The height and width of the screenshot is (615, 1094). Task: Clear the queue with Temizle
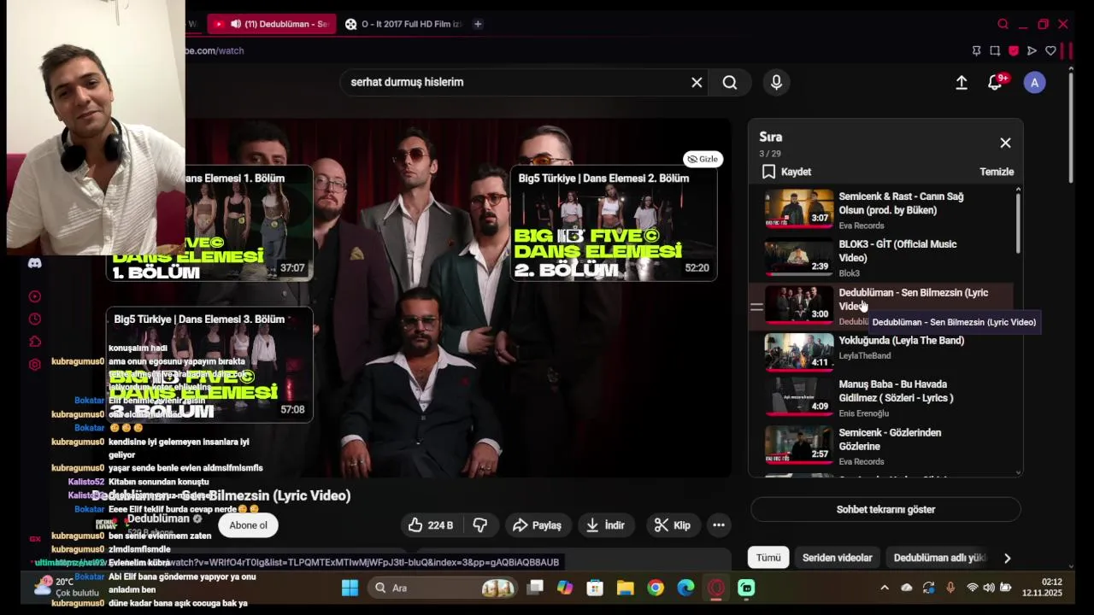pos(997,172)
